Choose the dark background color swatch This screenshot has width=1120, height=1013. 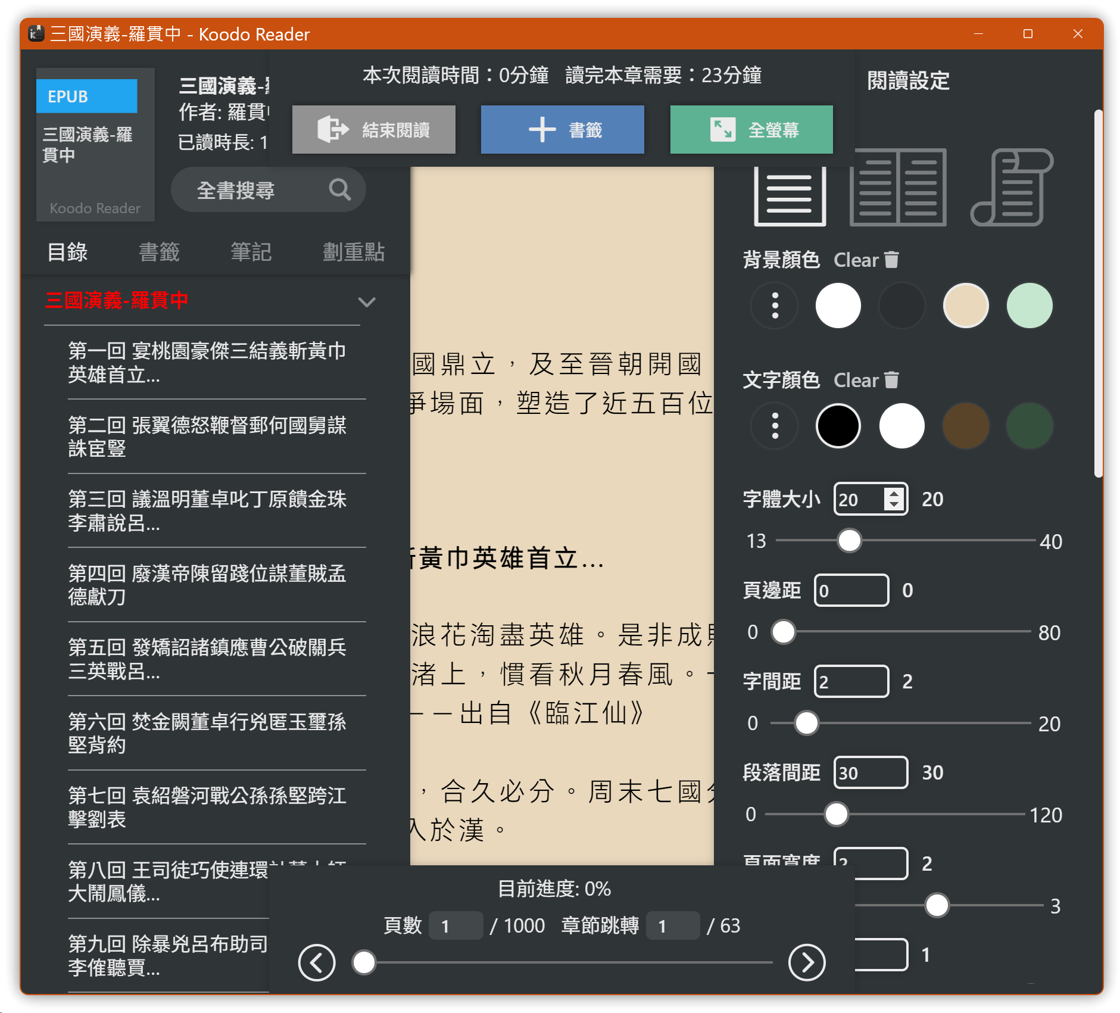click(x=901, y=306)
